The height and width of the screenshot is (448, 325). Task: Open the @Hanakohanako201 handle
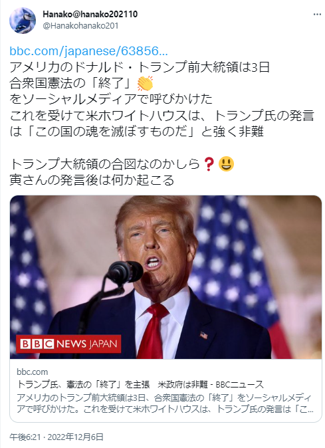click(80, 26)
